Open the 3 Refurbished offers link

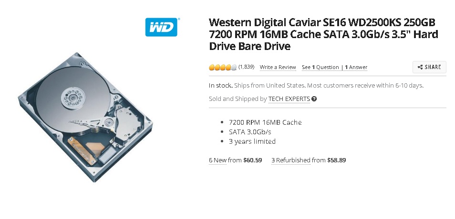(291, 160)
